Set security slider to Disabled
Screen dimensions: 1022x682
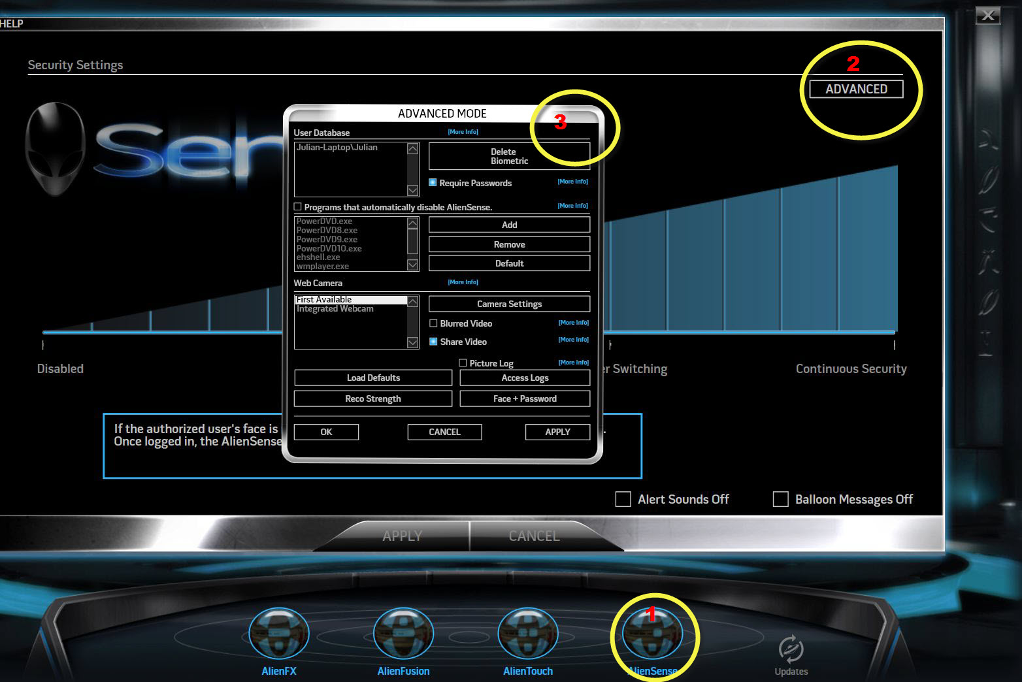(x=60, y=368)
